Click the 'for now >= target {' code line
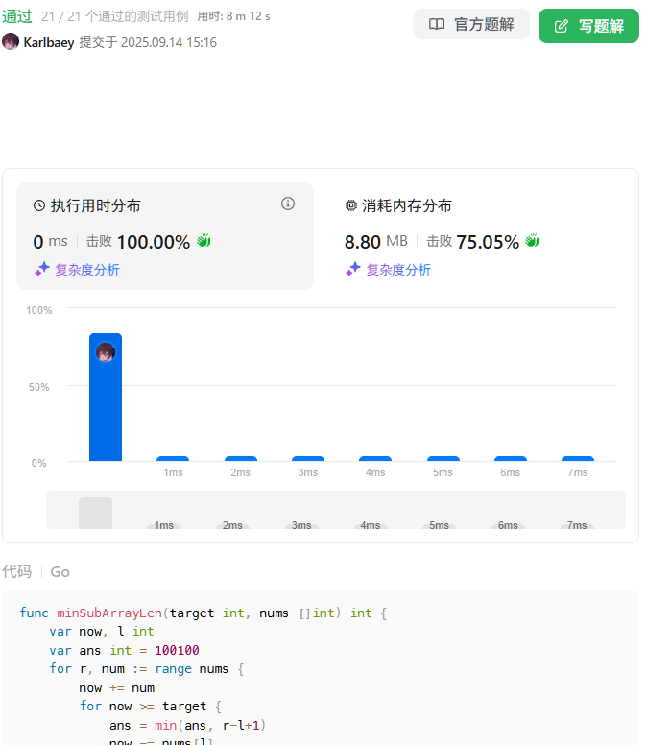The image size is (647, 745). tap(150, 707)
